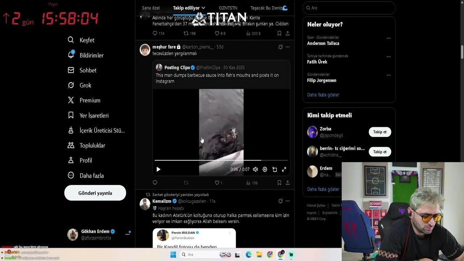View analytics for post with 106 views
The width and height of the screenshot is (464, 261).
tap(252, 183)
